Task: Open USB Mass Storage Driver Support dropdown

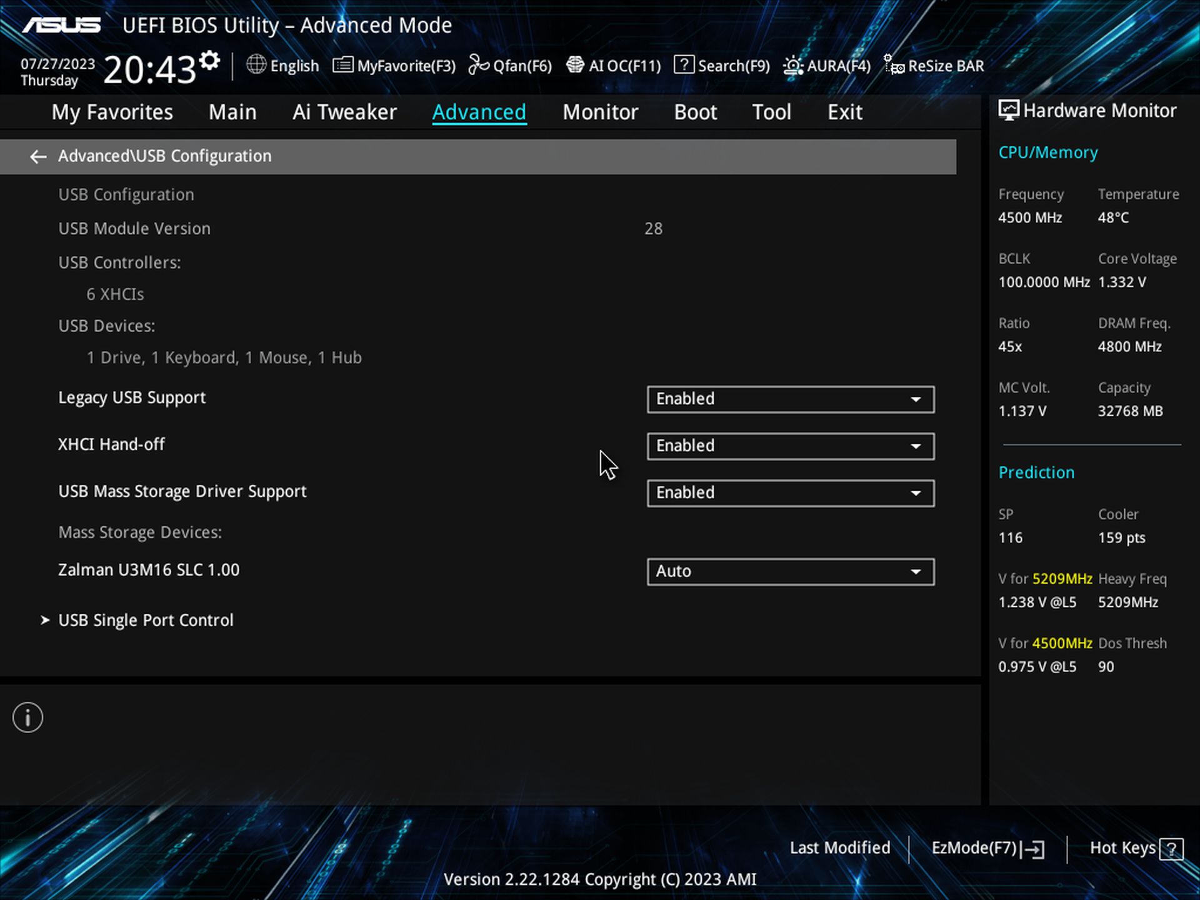Action: [x=790, y=493]
